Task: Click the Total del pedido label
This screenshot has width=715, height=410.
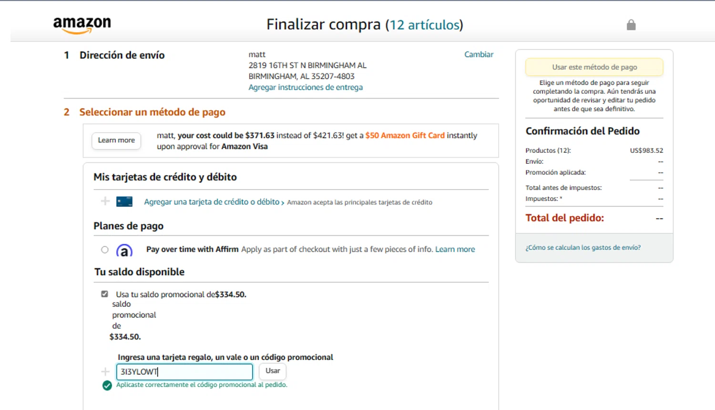Action: tap(564, 218)
